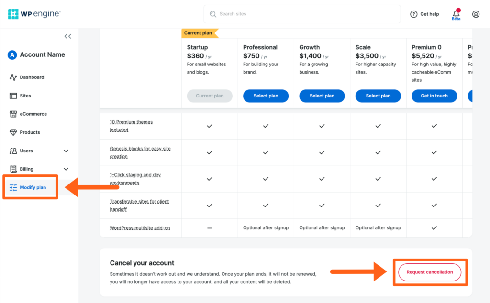The height and width of the screenshot is (303, 490).
Task: Click the Products diamond icon
Action: (13, 132)
